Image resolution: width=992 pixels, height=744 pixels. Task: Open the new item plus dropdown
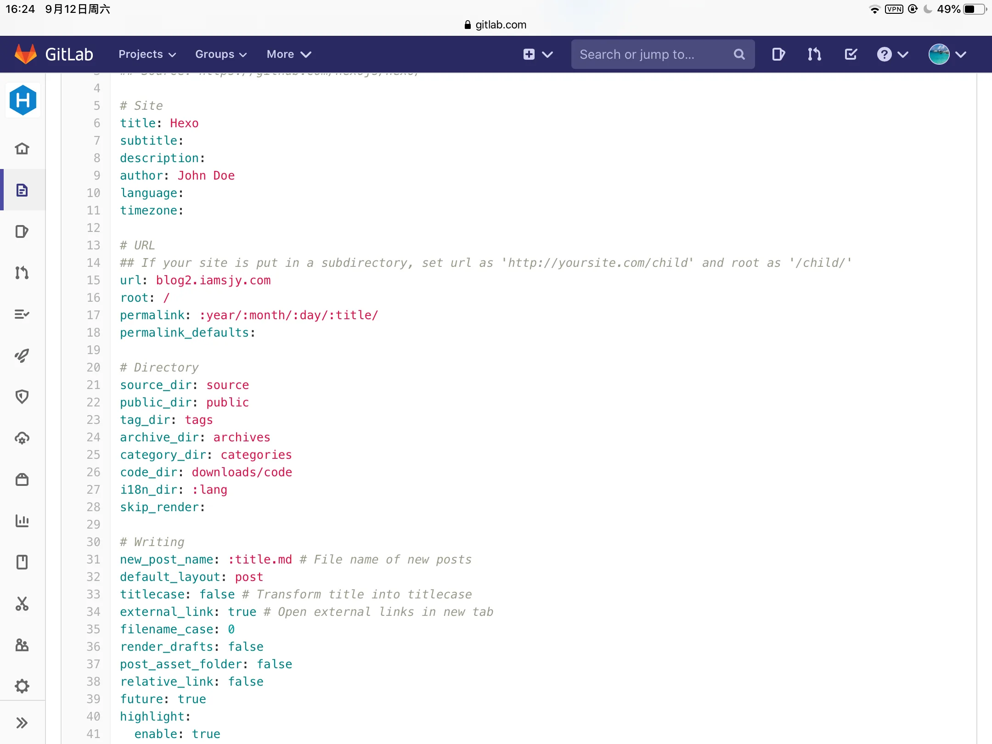coord(538,54)
